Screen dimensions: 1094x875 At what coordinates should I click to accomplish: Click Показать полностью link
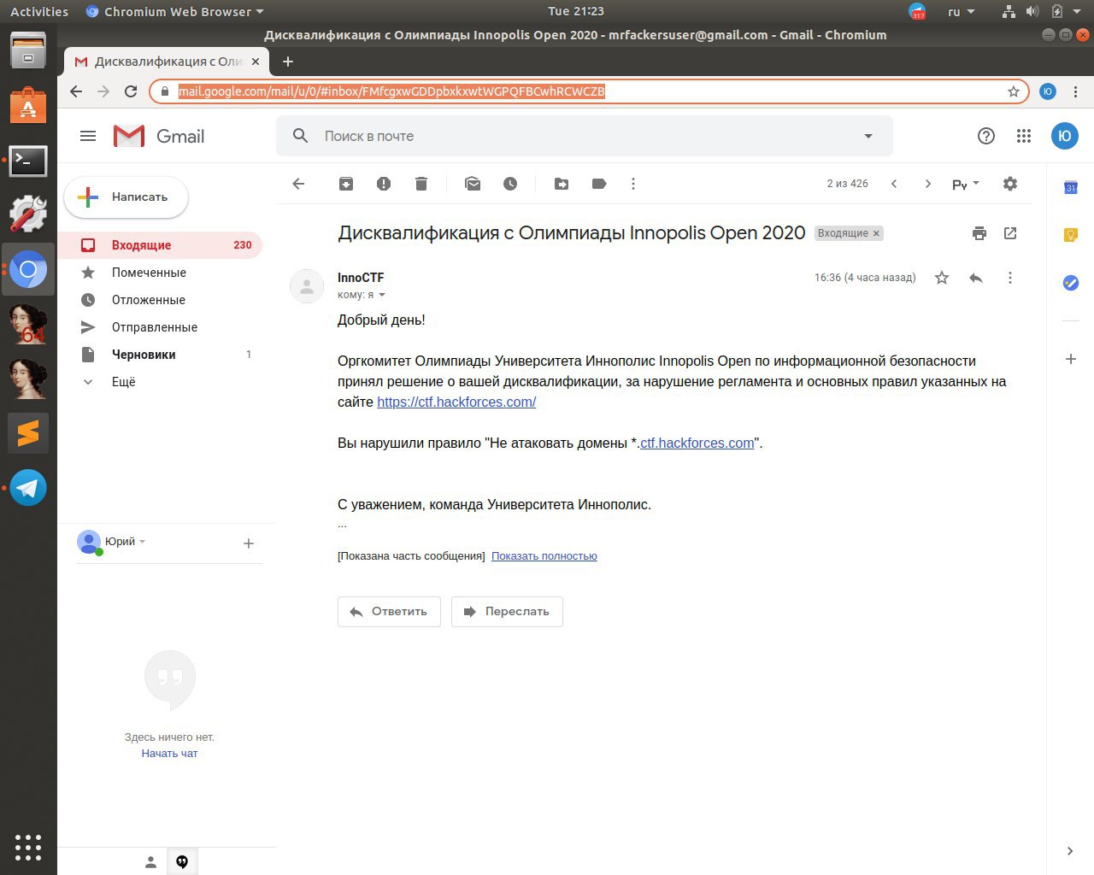point(544,556)
